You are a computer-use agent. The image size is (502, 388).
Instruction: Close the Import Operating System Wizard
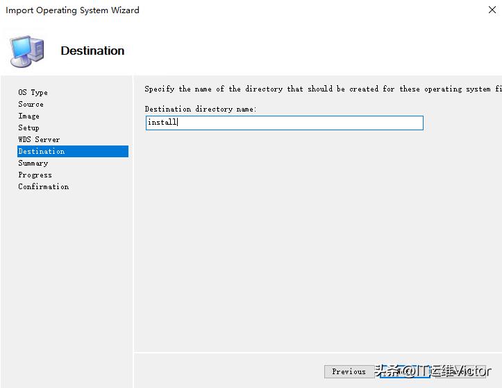pyautogui.click(x=492, y=10)
